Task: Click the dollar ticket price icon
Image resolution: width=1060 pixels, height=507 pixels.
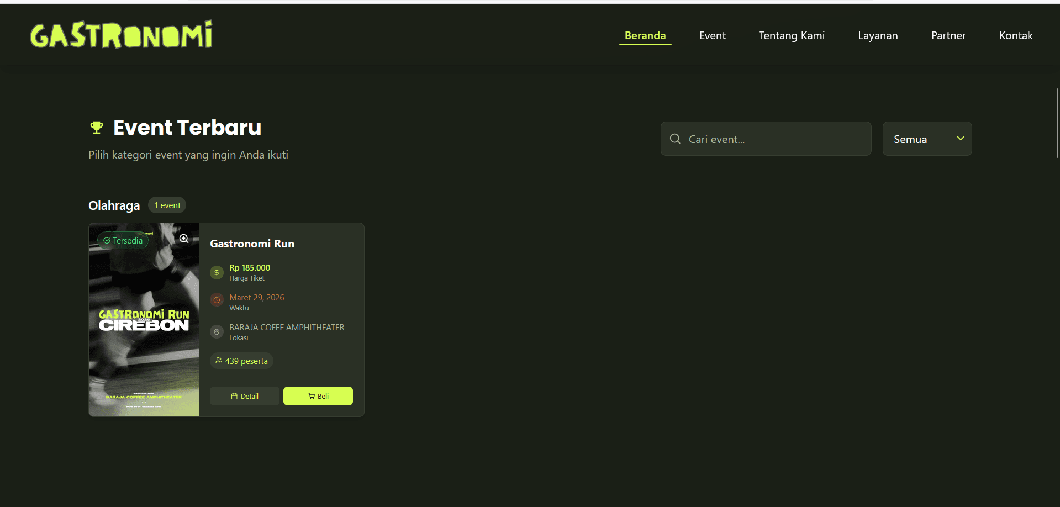Action: click(x=217, y=272)
